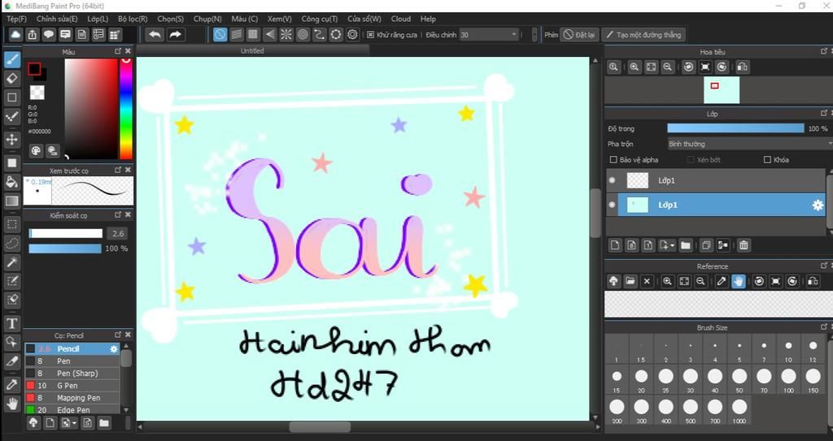Switch to the Untitled canvas tab
Screen dimensions: 833x441
click(x=252, y=51)
